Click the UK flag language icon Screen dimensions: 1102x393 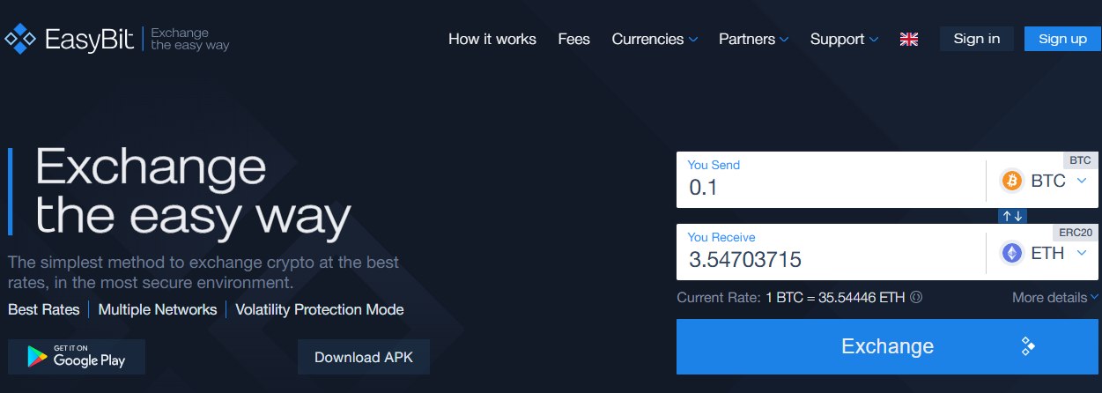tap(909, 39)
